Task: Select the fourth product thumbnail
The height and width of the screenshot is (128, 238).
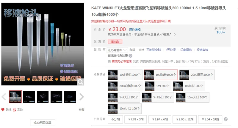Action: tap(56, 97)
